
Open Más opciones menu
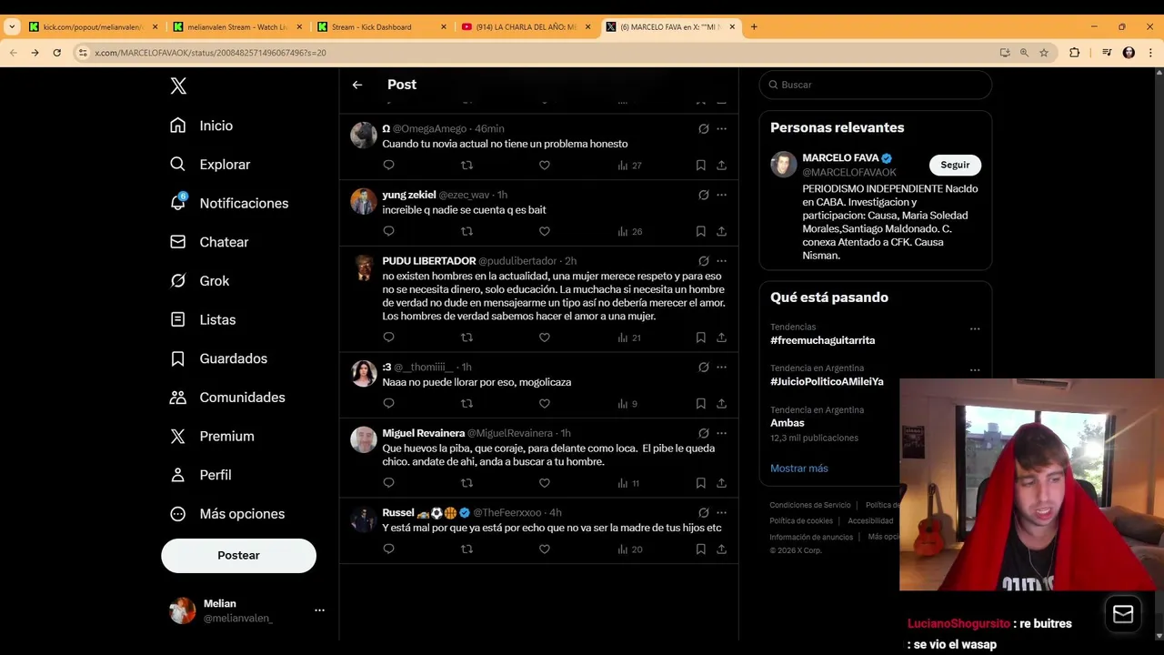coord(227,514)
